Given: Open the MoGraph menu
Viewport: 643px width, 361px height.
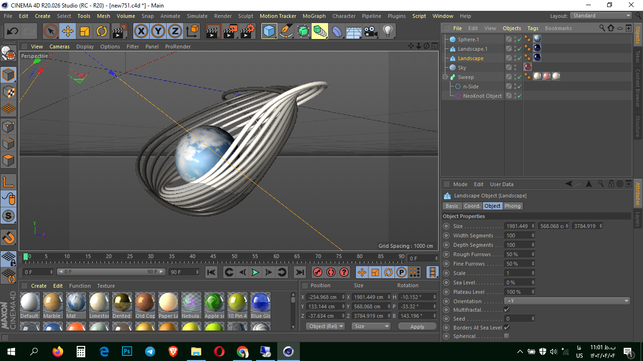Looking at the screenshot, I should click(x=314, y=16).
